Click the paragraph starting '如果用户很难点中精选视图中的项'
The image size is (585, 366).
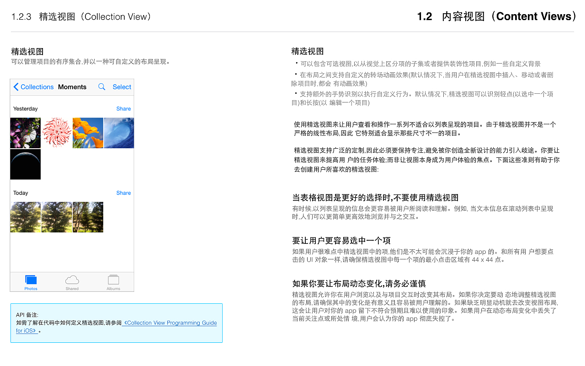click(x=423, y=255)
